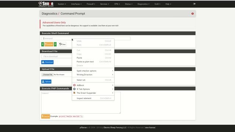The width and height of the screenshot is (235, 132).
Task: Choose Inspect element in context menu
Action: [x=93, y=98]
